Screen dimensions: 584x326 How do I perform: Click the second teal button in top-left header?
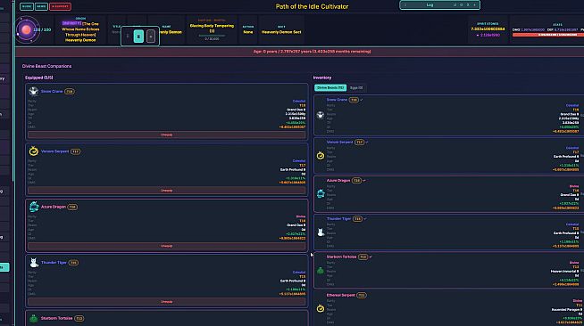(x=41, y=6)
